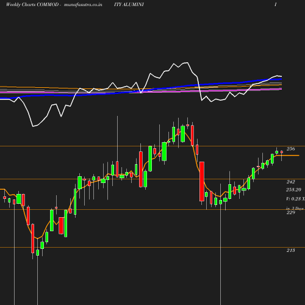Select the '213' price level label

pos(290,250)
